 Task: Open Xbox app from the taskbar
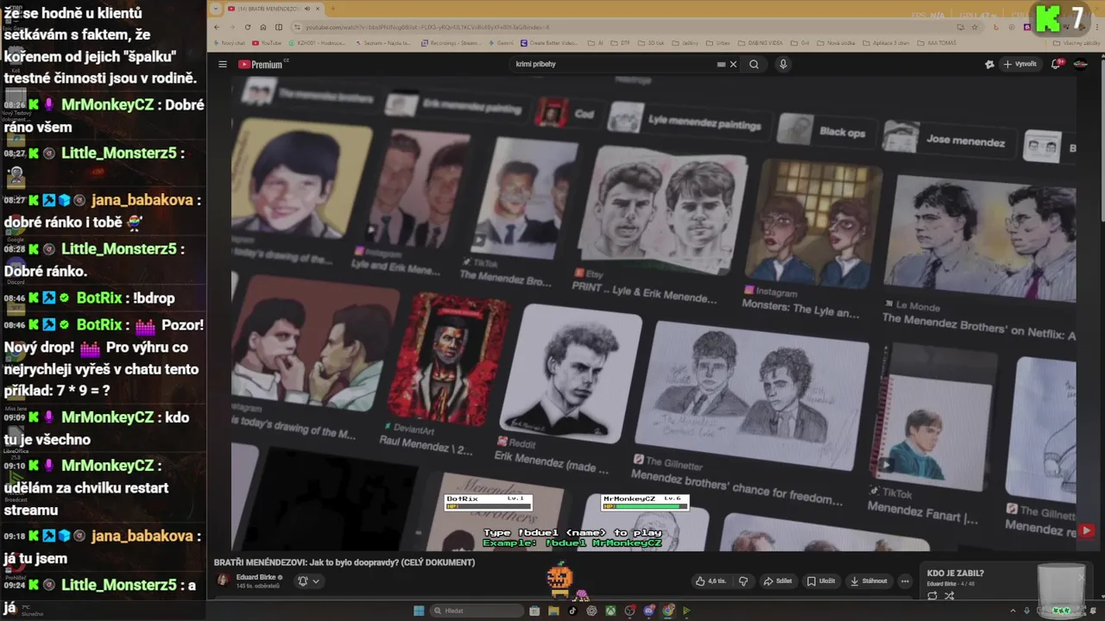(610, 611)
